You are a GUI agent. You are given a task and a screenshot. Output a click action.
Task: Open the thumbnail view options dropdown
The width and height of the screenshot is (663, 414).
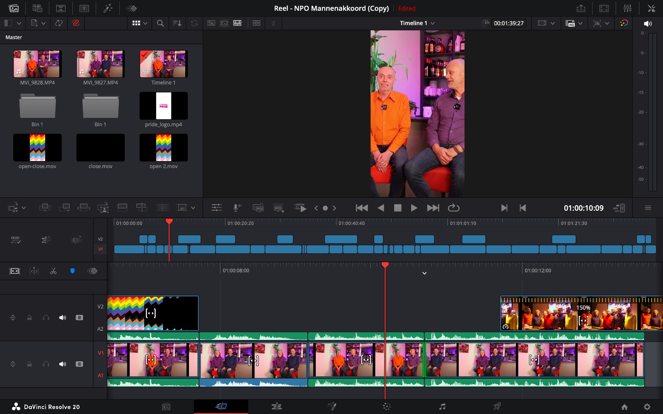144,23
